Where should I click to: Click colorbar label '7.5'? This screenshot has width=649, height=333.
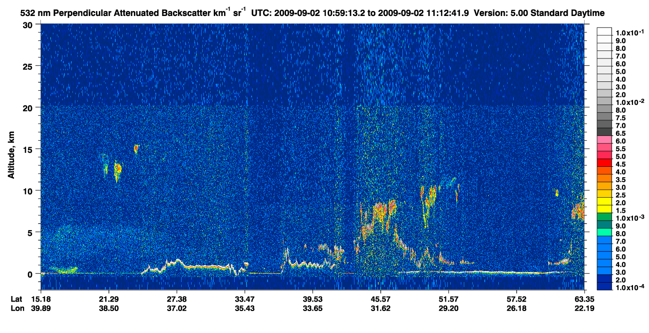(x=621, y=118)
